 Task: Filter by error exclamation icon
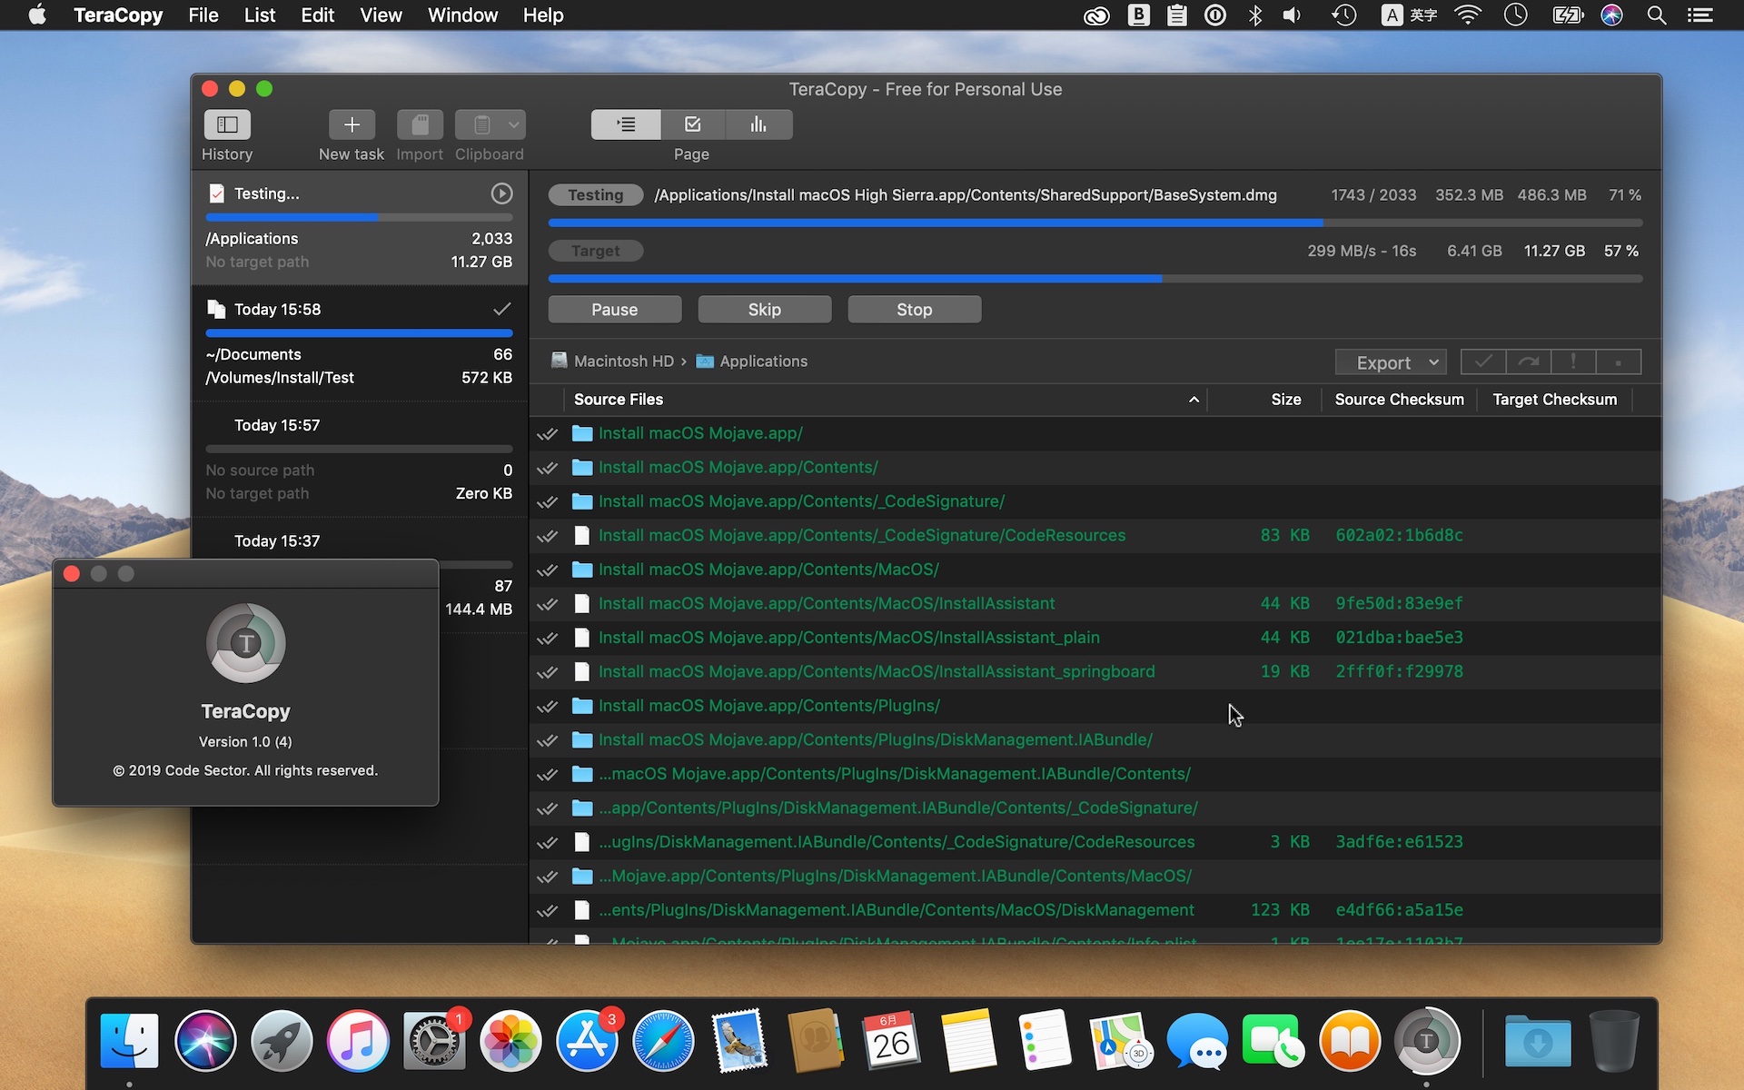[1573, 362]
